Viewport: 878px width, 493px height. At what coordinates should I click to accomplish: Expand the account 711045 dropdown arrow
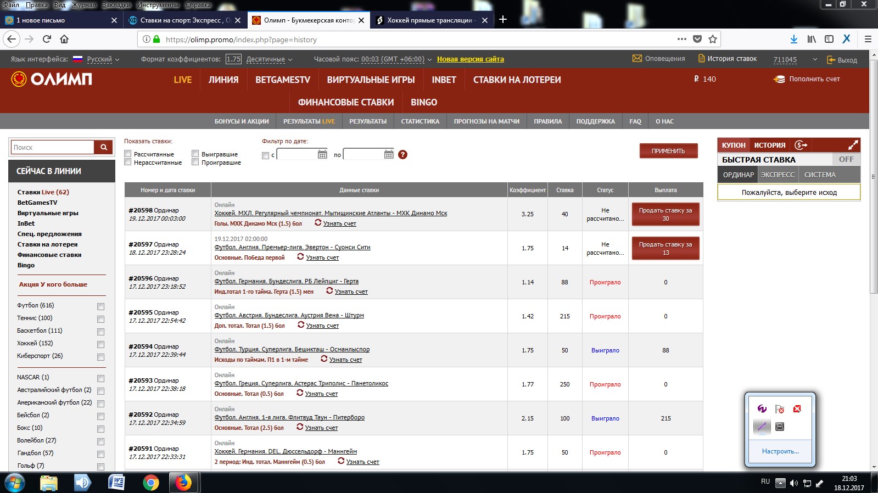(815, 59)
